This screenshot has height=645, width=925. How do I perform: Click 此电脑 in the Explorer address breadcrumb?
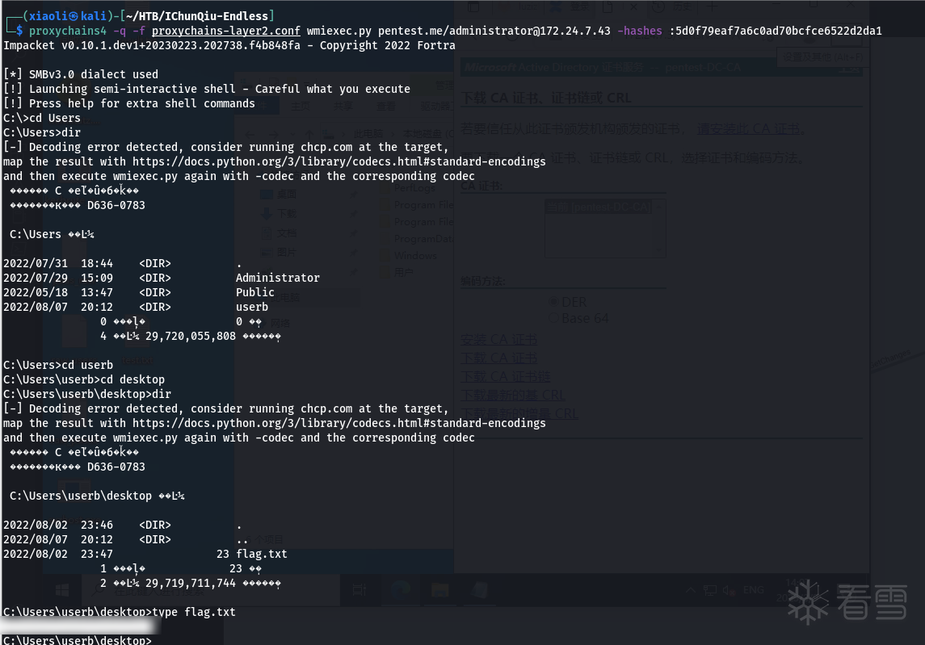(x=368, y=134)
